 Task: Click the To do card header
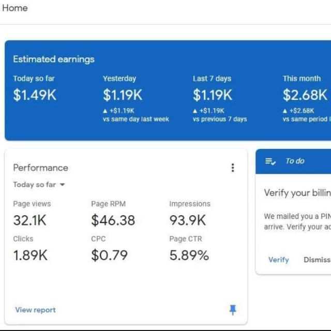(293, 161)
